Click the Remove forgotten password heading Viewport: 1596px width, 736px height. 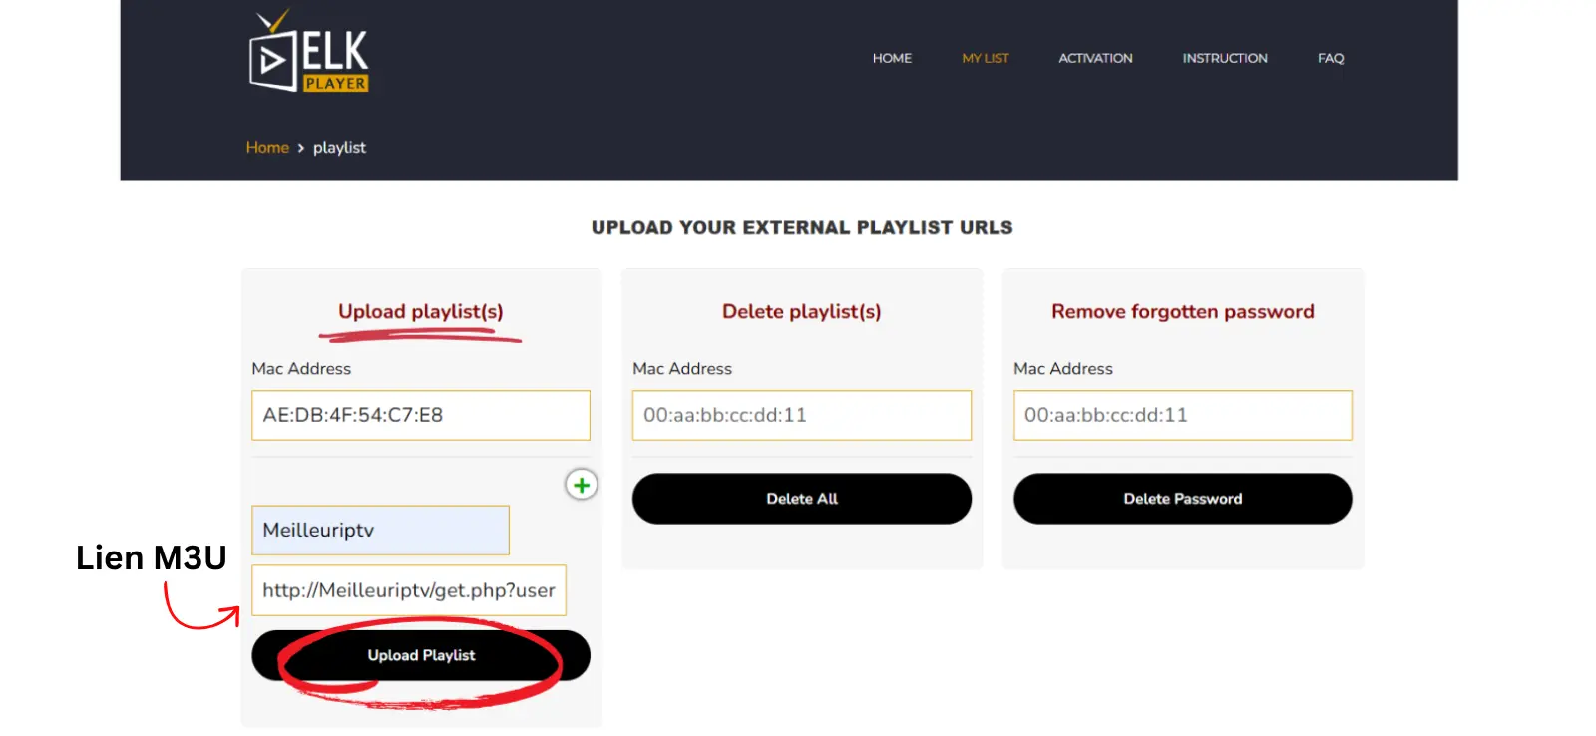(1182, 311)
